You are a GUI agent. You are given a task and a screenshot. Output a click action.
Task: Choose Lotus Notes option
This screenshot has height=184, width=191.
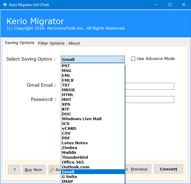click(93, 143)
